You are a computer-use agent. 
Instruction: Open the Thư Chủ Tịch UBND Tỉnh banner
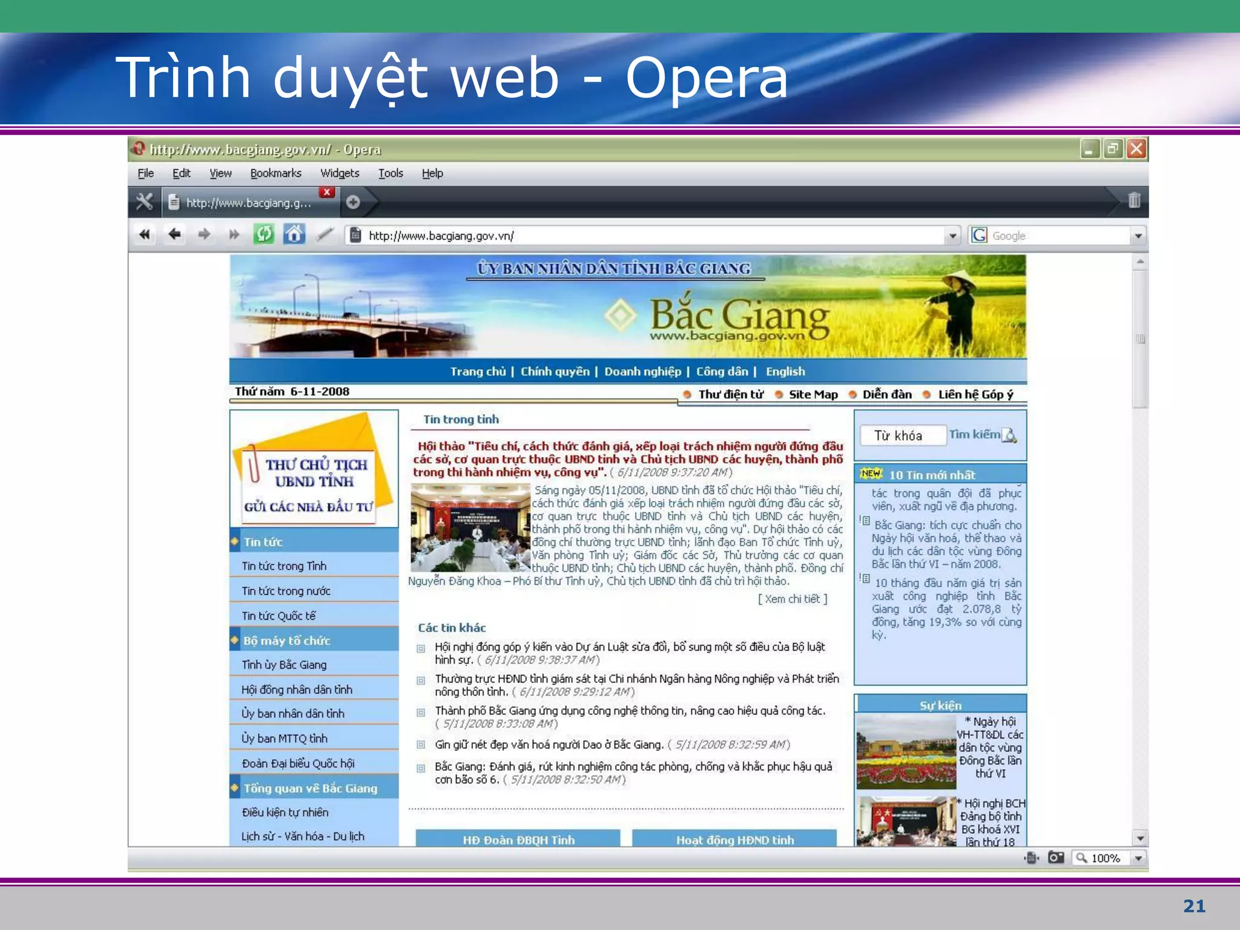(314, 469)
